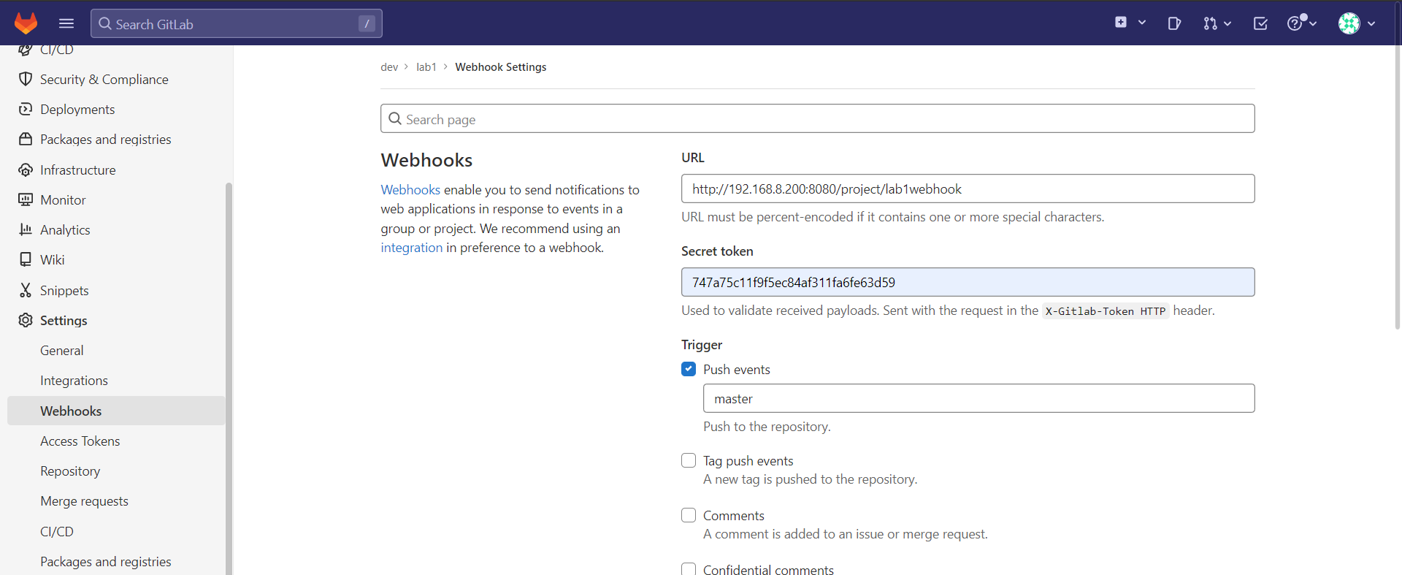Open Integrations under Settings
The width and height of the screenshot is (1402, 575).
tap(74, 381)
